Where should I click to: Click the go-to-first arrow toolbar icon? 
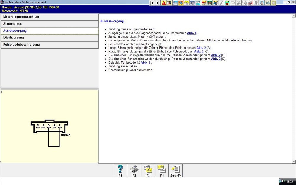(152, 3)
